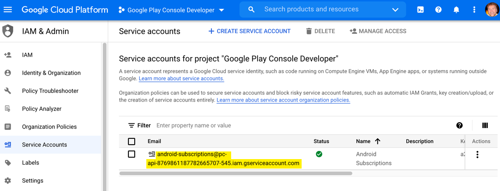This screenshot has height=191, width=500.
Task: Open the hamburger navigation menu
Action: (7, 9)
